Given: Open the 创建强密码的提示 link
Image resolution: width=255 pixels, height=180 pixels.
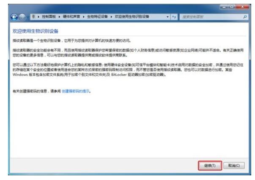Looking at the screenshot, I should pyautogui.click(x=76, y=91).
